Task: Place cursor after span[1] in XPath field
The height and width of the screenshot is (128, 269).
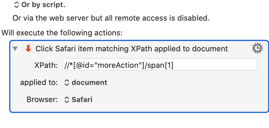Action: [174, 65]
